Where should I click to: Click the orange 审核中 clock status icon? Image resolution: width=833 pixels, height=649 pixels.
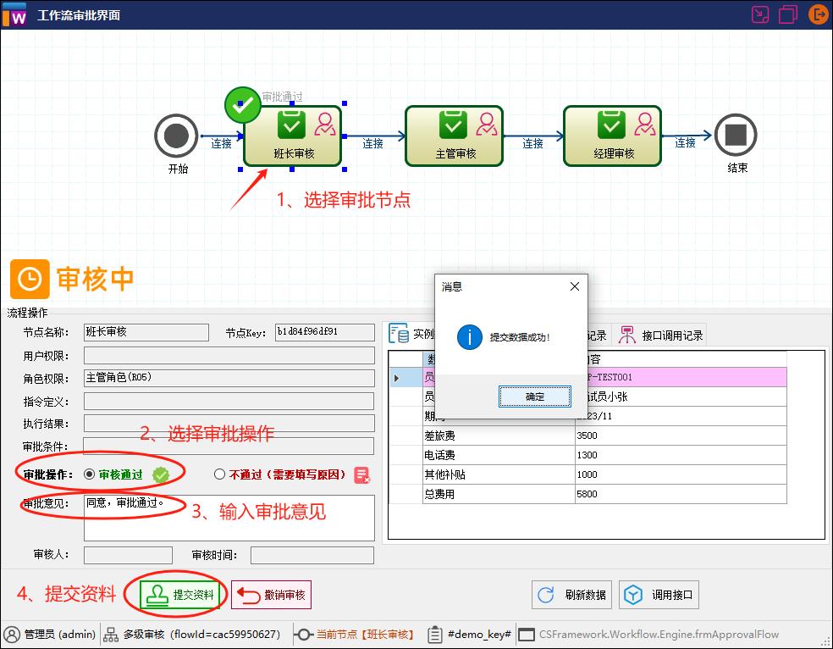pos(30,278)
